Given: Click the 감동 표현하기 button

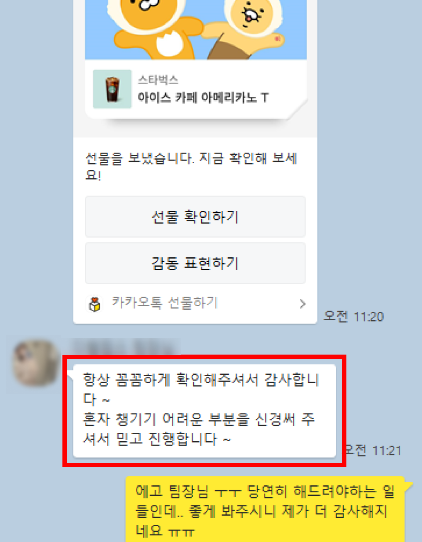Looking at the screenshot, I should (195, 264).
